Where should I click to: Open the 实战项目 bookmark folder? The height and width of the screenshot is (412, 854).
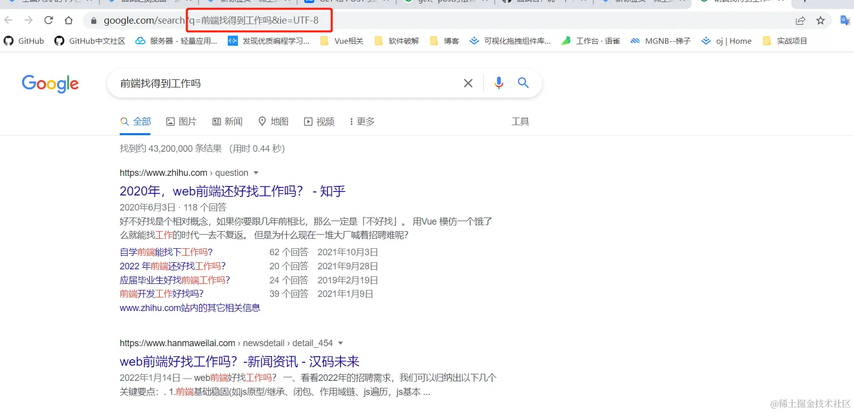[x=785, y=41]
